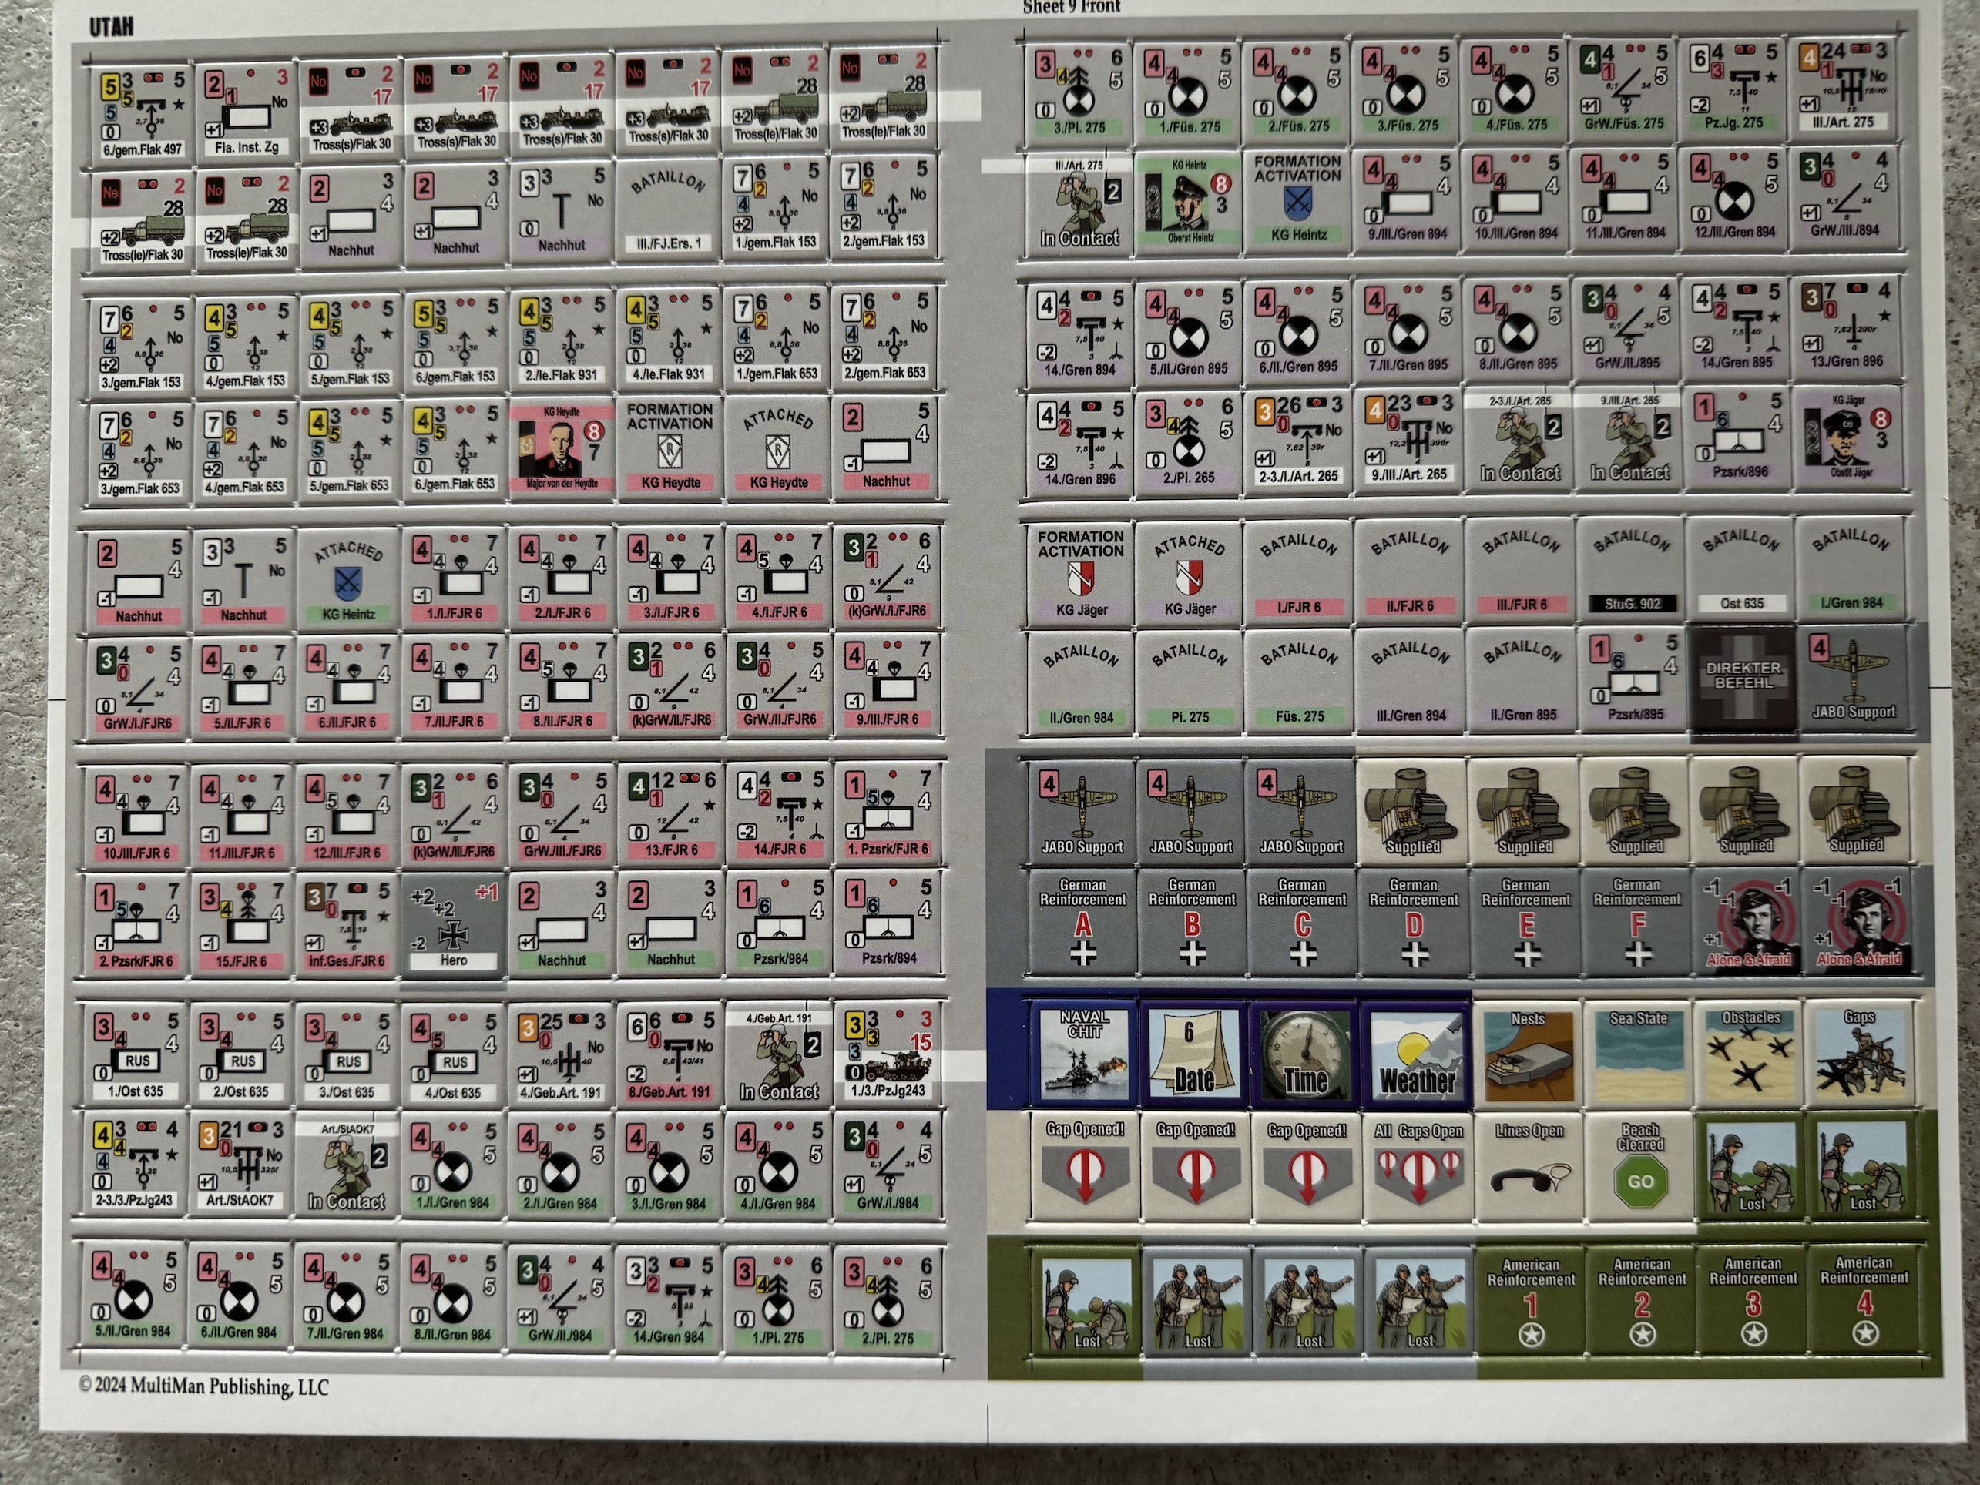Click the Sea State counter
This screenshot has height=1485, width=1980.
coord(1638,1054)
